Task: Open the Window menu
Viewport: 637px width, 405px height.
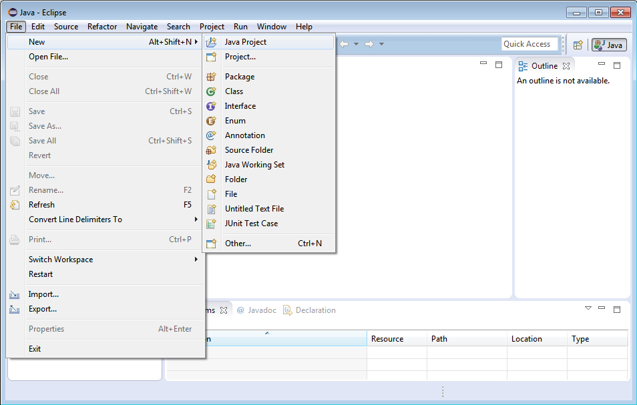Action: [x=271, y=27]
